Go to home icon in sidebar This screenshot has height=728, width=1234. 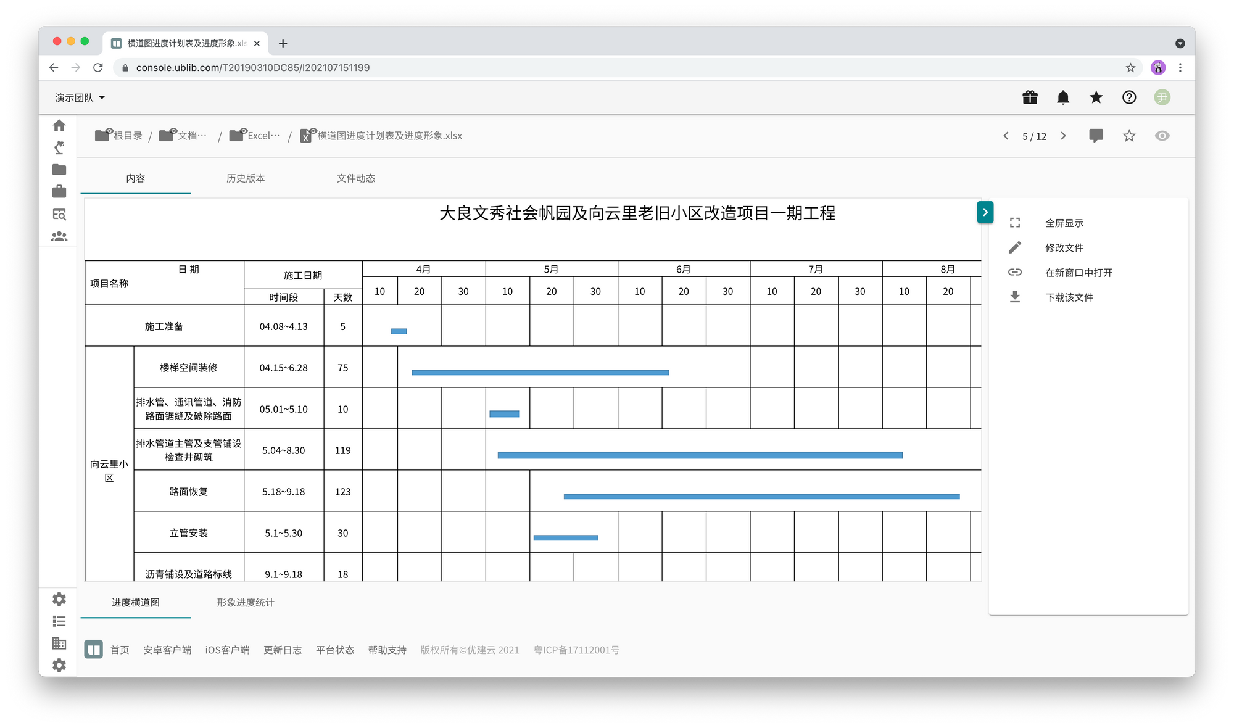click(59, 125)
